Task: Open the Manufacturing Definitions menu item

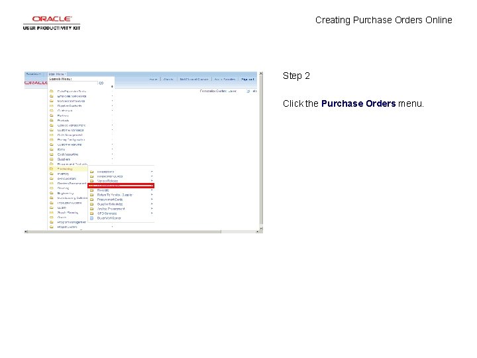Action: click(x=72, y=198)
